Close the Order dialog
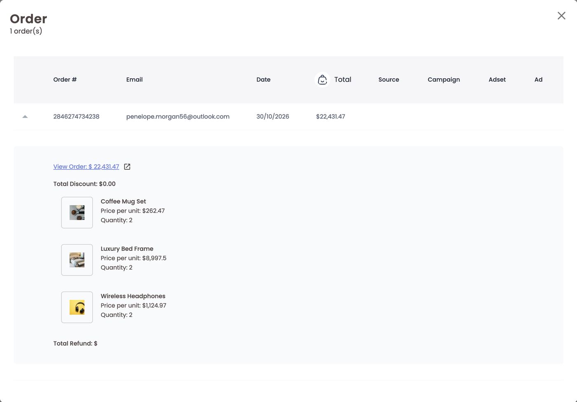Image resolution: width=577 pixels, height=402 pixels. 561,16
